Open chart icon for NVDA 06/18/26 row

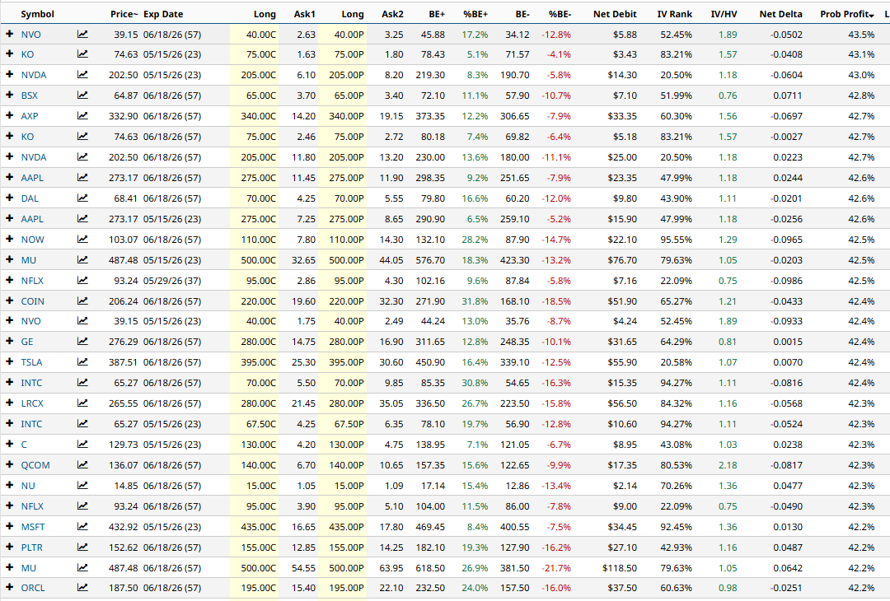click(x=82, y=157)
